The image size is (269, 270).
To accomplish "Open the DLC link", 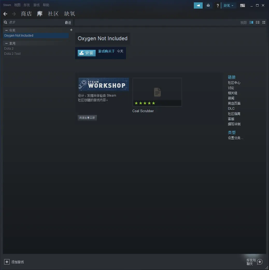I will point(231,109).
